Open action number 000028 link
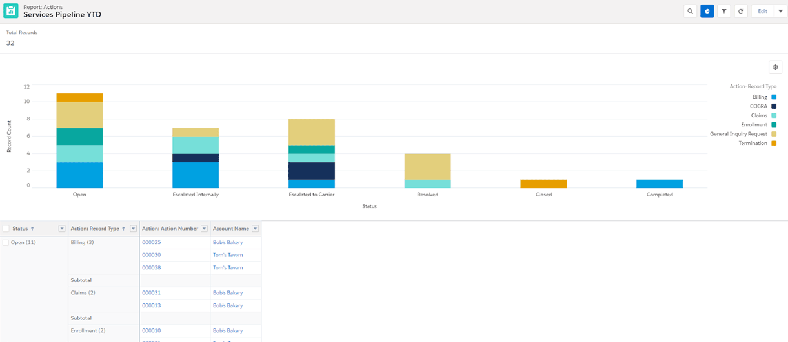The image size is (788, 342). coord(152,268)
